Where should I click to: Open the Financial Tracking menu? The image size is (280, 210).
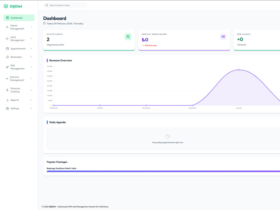(19, 90)
